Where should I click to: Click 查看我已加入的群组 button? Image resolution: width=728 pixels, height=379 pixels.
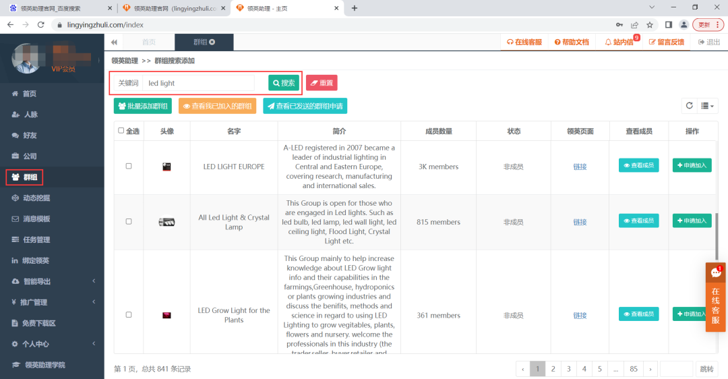217,106
